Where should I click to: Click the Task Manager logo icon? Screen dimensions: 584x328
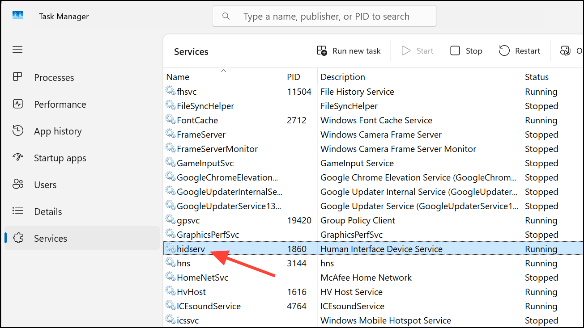17,15
